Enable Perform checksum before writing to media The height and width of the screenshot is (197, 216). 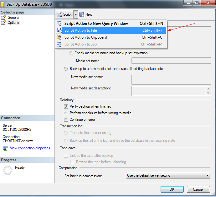[66, 113]
